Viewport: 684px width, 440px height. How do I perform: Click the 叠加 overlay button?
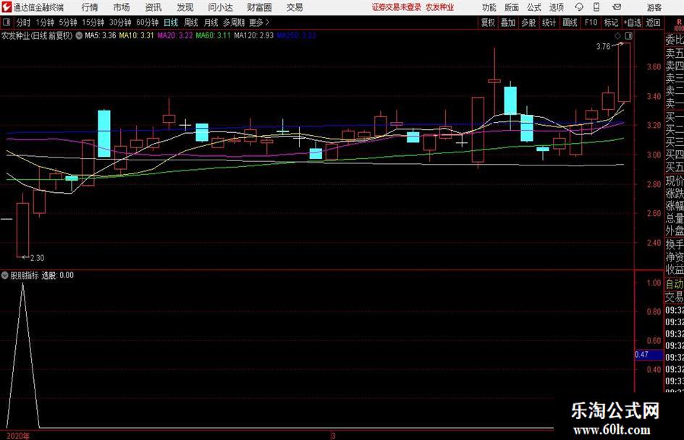508,22
